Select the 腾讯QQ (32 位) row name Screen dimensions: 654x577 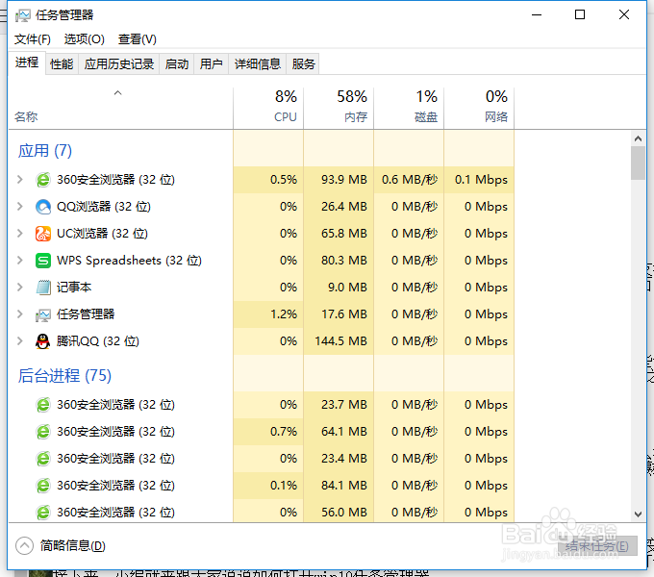tap(97, 341)
